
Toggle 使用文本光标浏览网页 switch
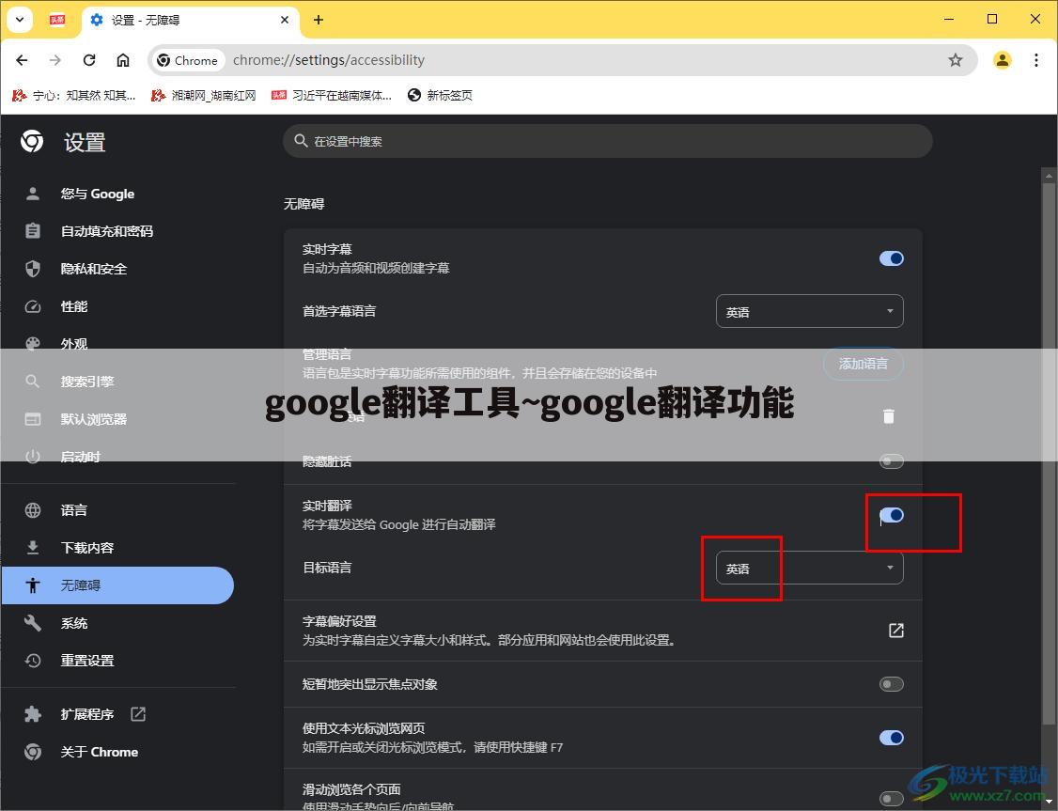pyautogui.click(x=892, y=738)
